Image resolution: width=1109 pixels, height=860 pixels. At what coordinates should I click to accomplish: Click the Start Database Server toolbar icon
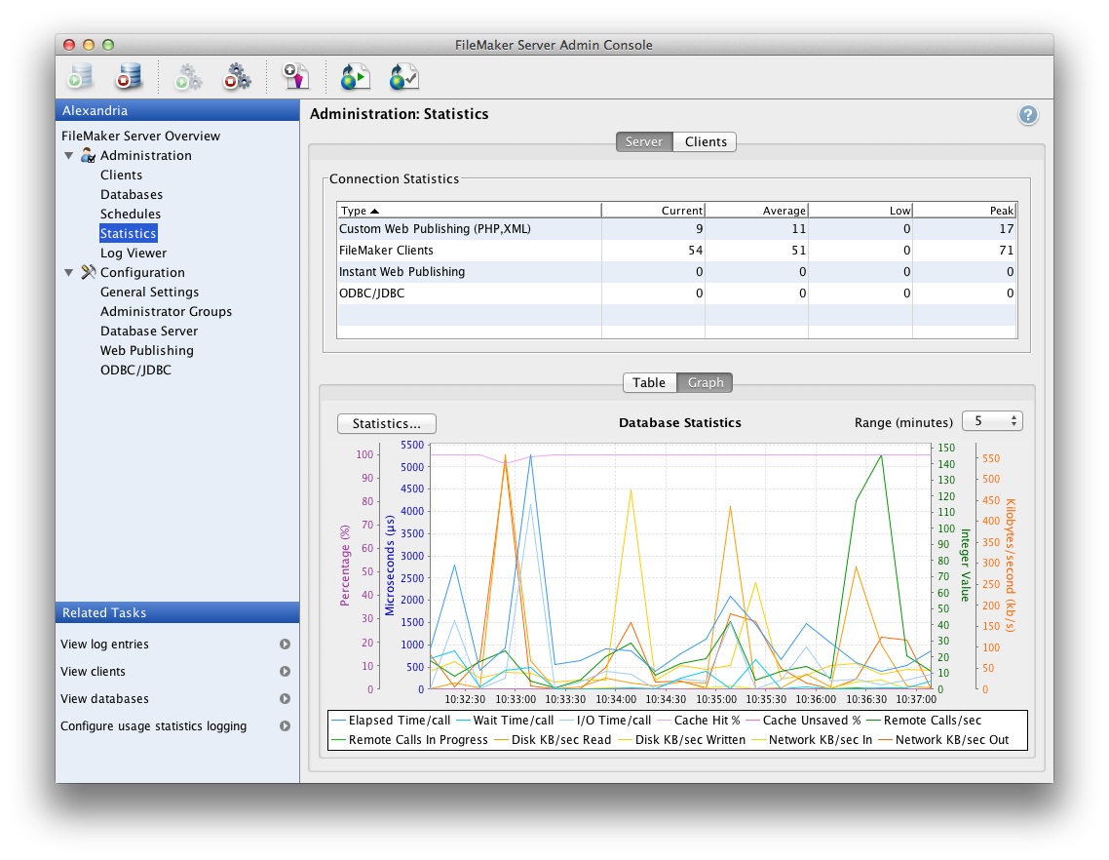tap(80, 76)
